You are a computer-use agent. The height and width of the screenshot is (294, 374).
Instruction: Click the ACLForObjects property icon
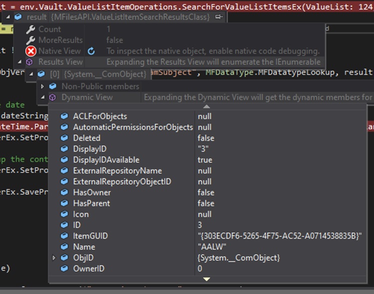(x=64, y=116)
